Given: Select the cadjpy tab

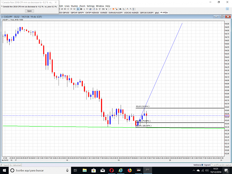Looking at the screenshot, I should click(x=164, y=13).
